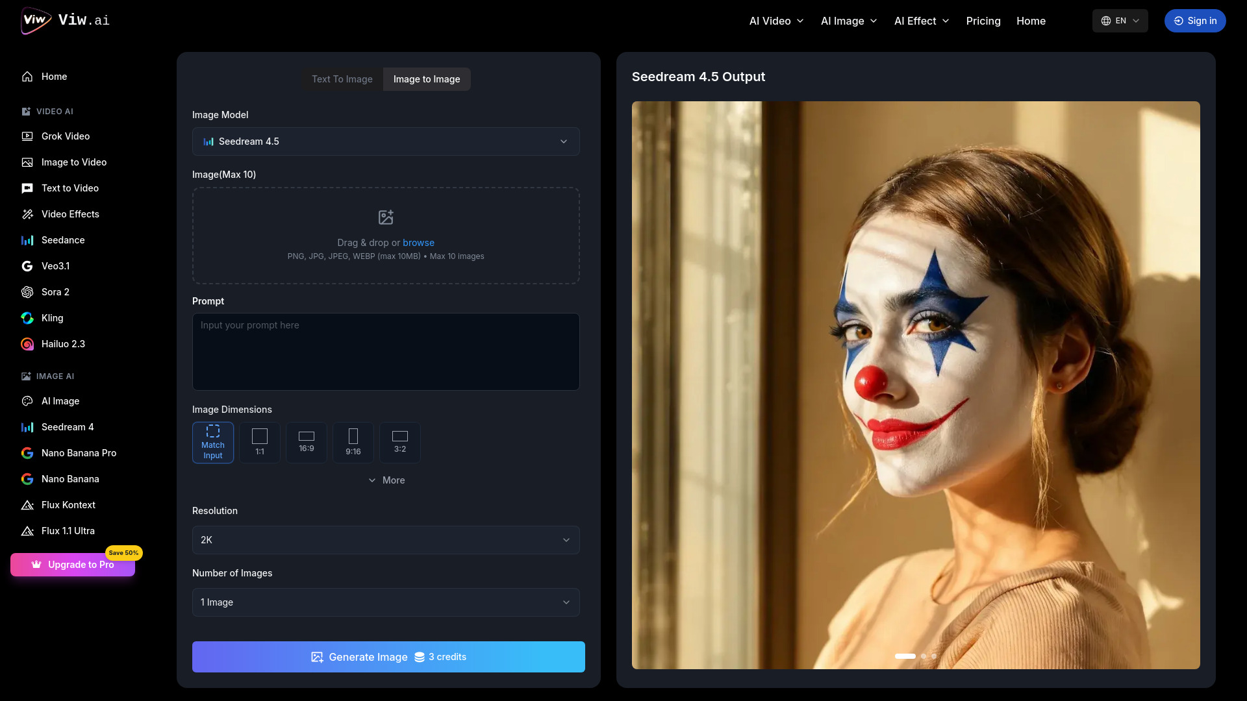1247x701 pixels.
Task: Open Video Effects from the sidebar
Action: point(69,214)
